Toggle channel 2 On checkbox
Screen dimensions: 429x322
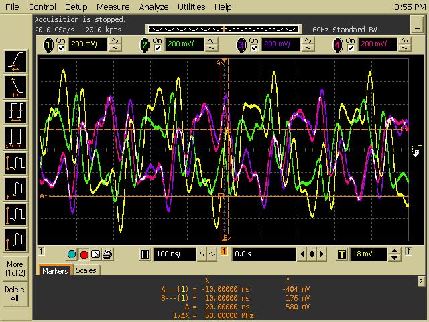coord(158,48)
